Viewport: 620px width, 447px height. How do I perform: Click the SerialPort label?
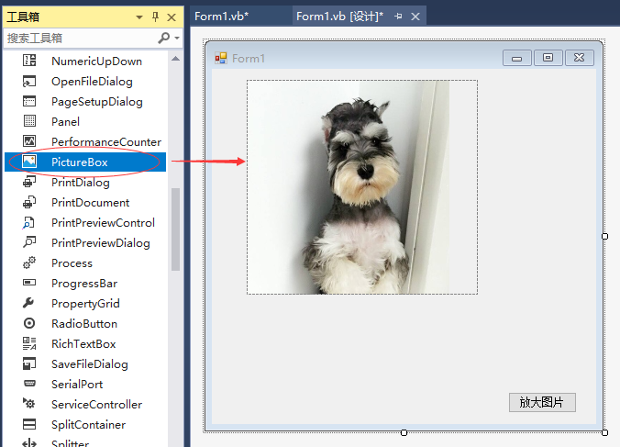[77, 384]
